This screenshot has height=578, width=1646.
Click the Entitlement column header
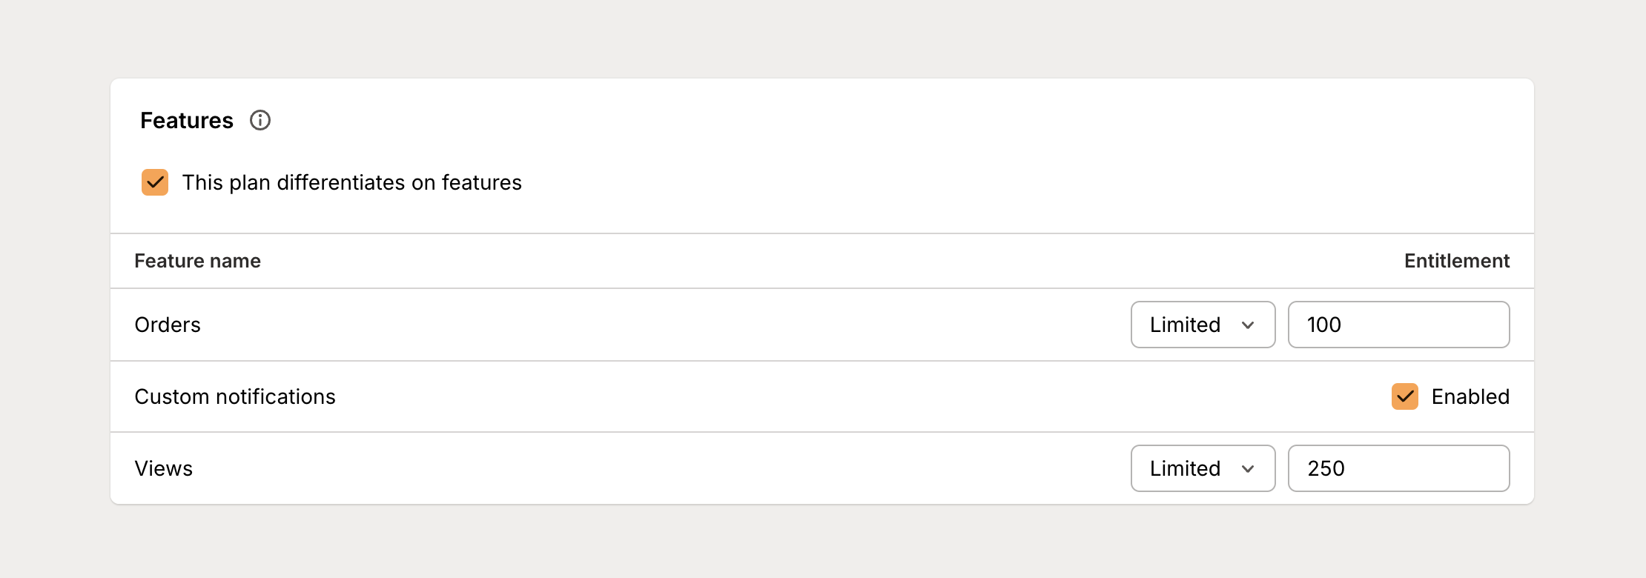[x=1456, y=261]
